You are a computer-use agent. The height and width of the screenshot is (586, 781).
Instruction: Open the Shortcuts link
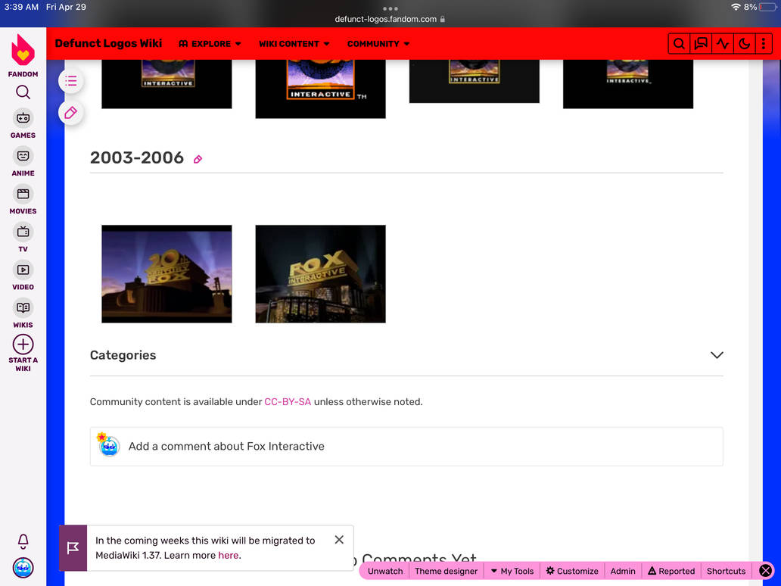coord(727,571)
